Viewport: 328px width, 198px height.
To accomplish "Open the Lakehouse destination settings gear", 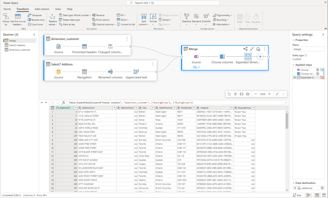I will pyautogui.click(x=322, y=188).
